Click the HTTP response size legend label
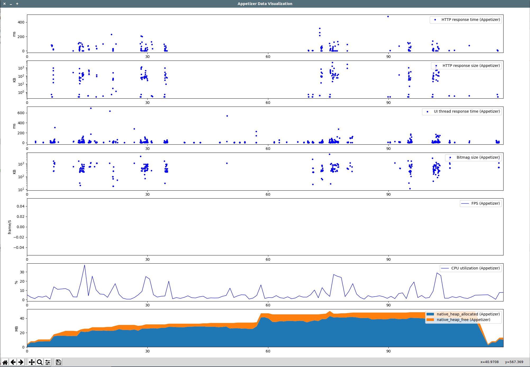 click(471, 66)
